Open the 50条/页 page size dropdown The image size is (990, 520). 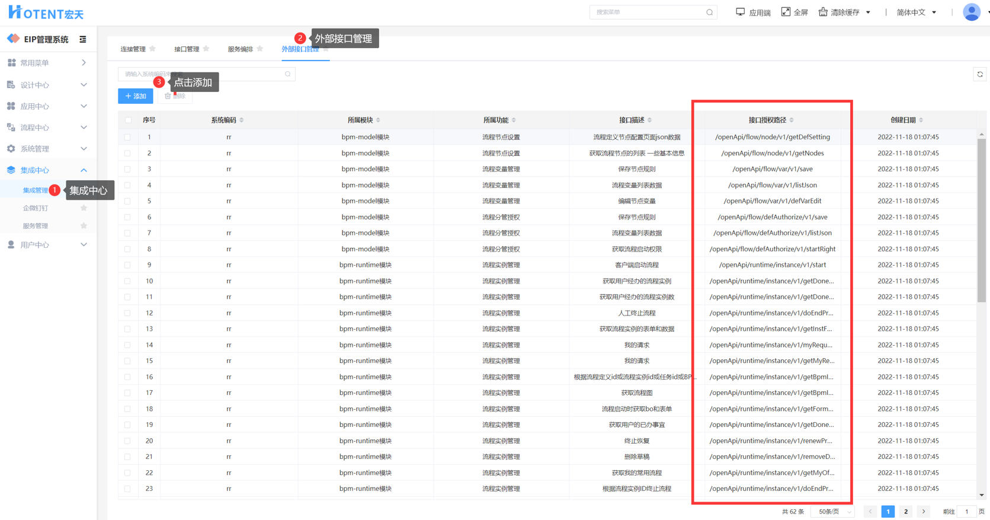click(834, 512)
